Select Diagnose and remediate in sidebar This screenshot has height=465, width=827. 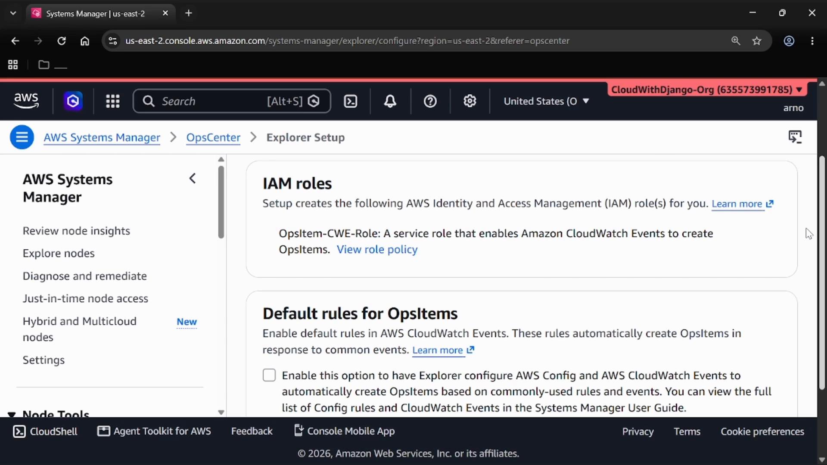tap(85, 276)
